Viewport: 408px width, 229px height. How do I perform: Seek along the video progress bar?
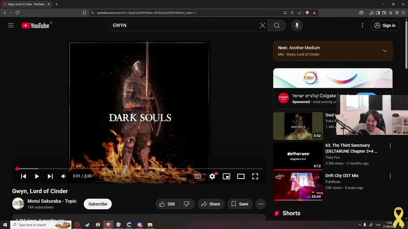(x=139, y=169)
